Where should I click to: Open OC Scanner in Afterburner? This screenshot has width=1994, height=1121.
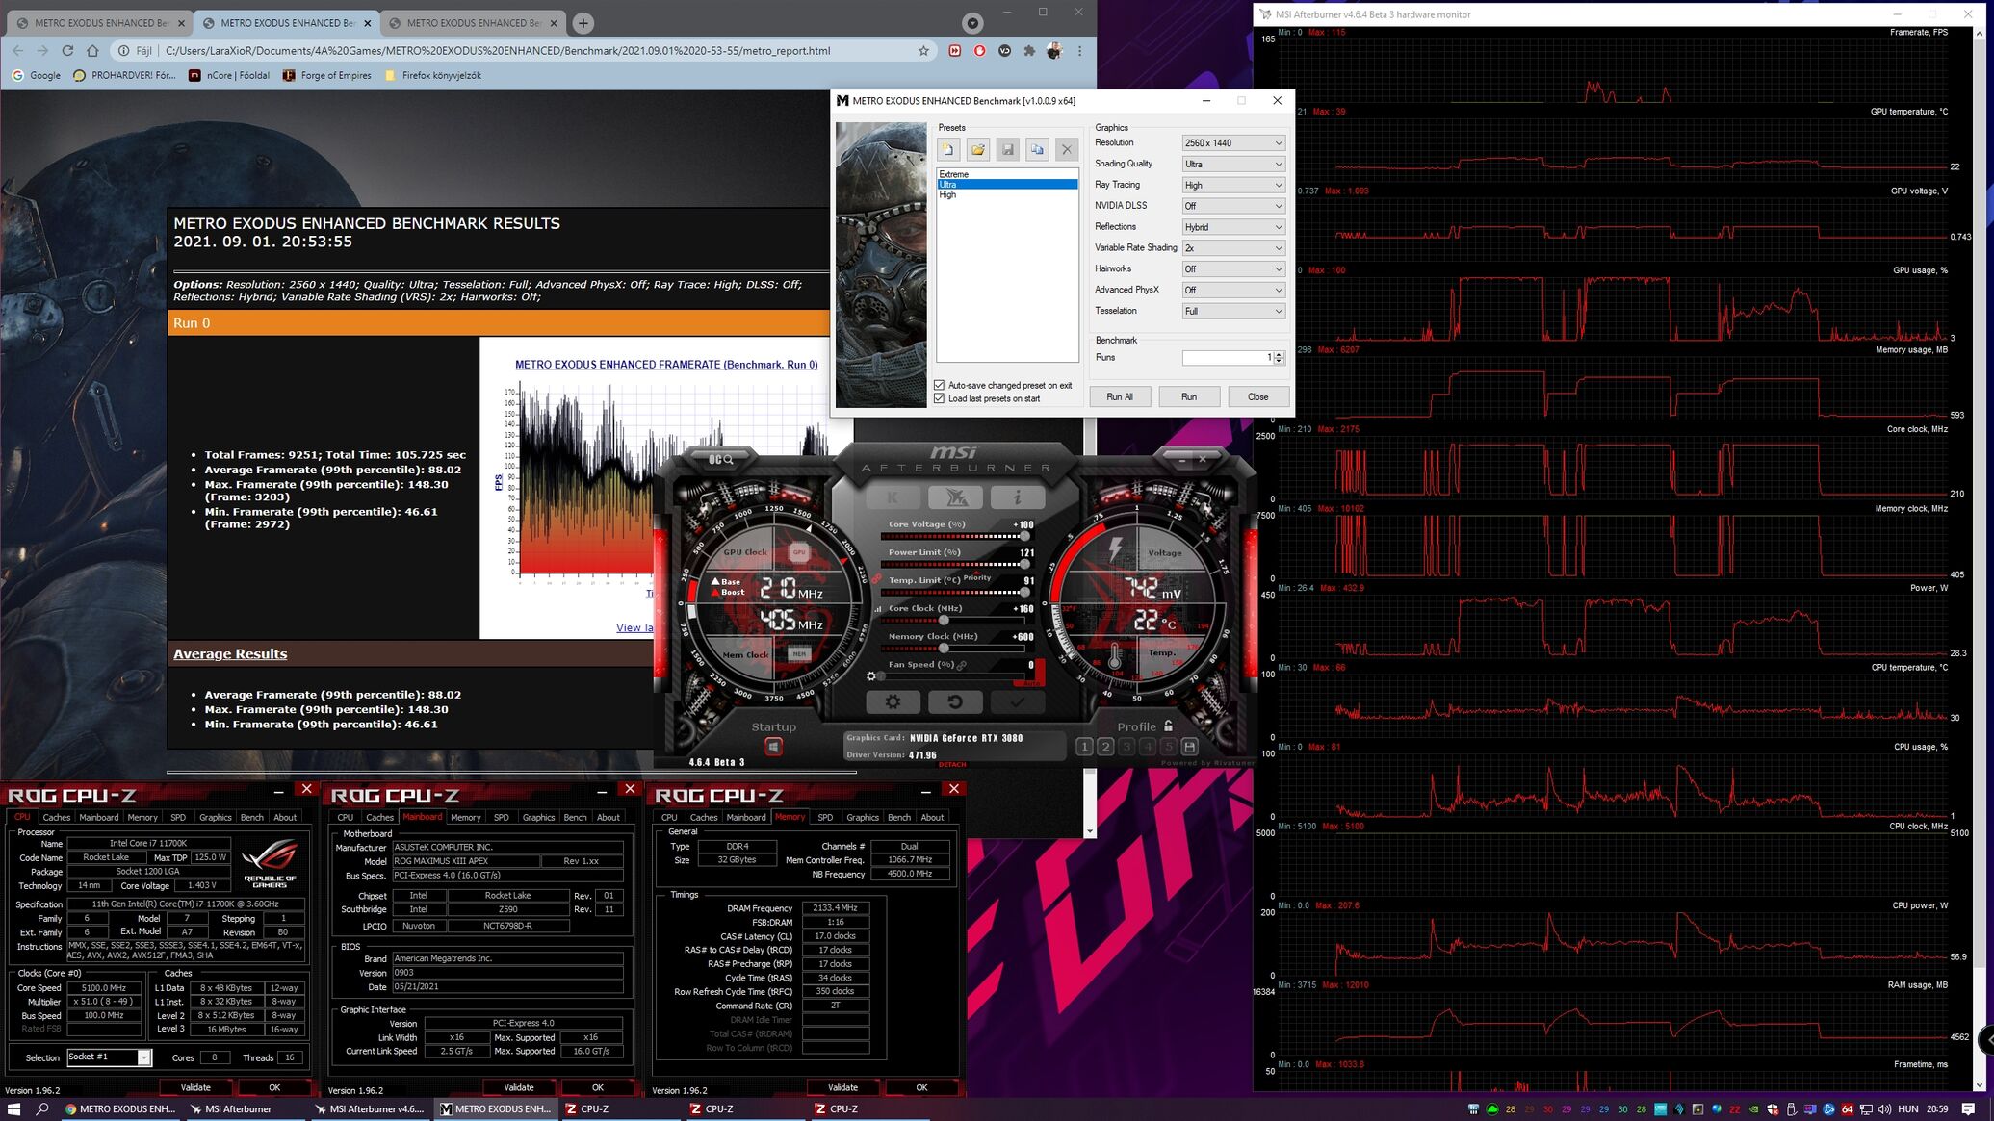(x=721, y=460)
